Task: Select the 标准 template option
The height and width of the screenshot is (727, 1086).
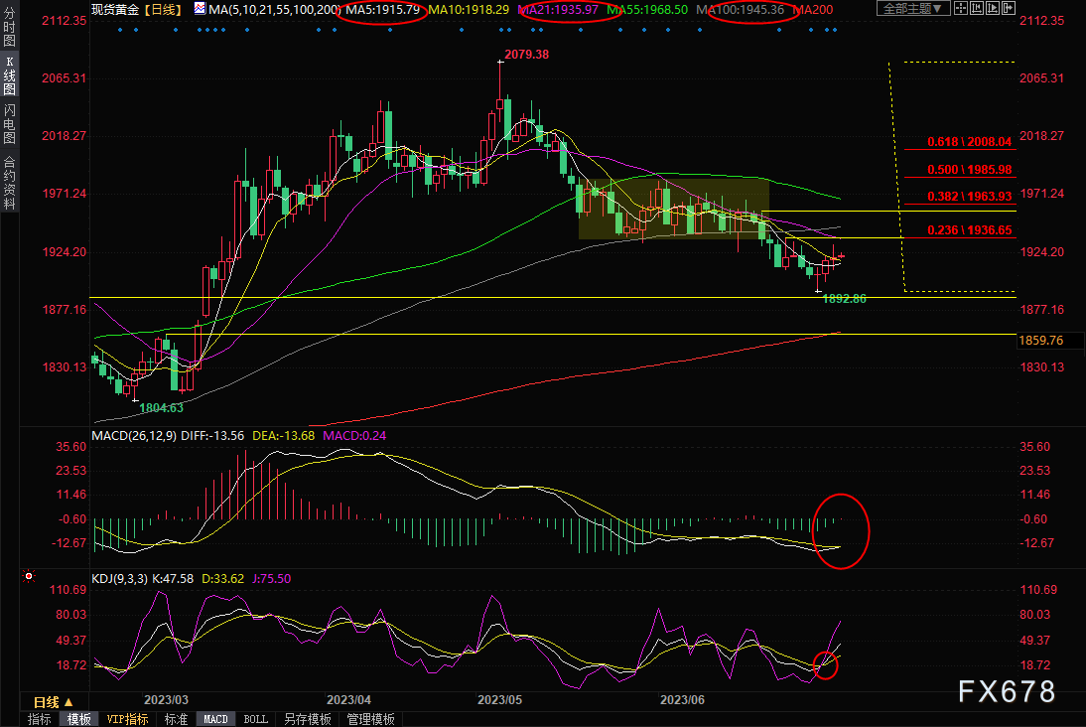Action: point(176,719)
